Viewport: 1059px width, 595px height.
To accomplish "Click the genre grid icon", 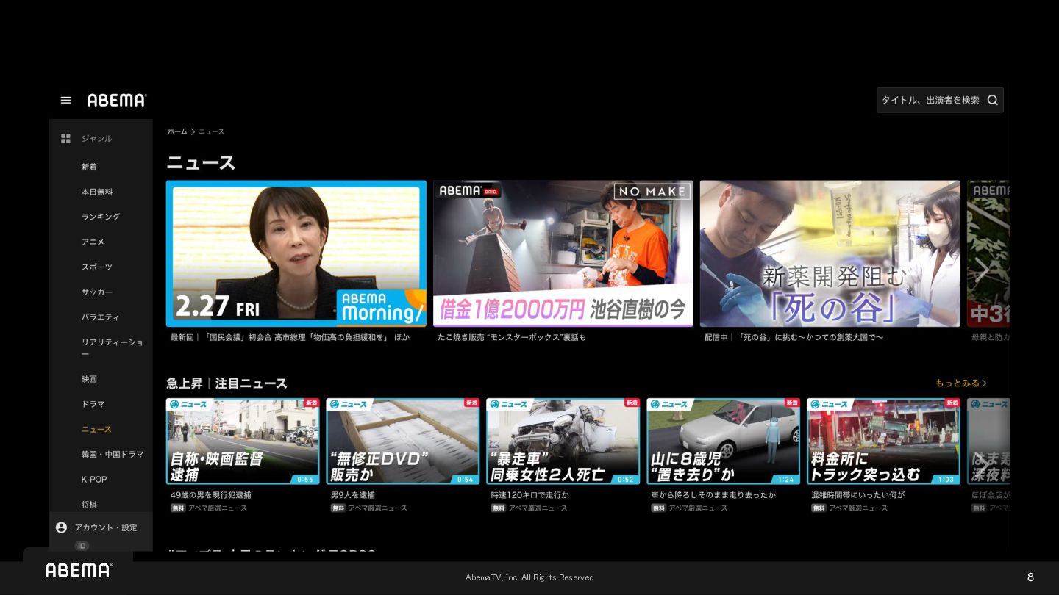I will point(65,138).
